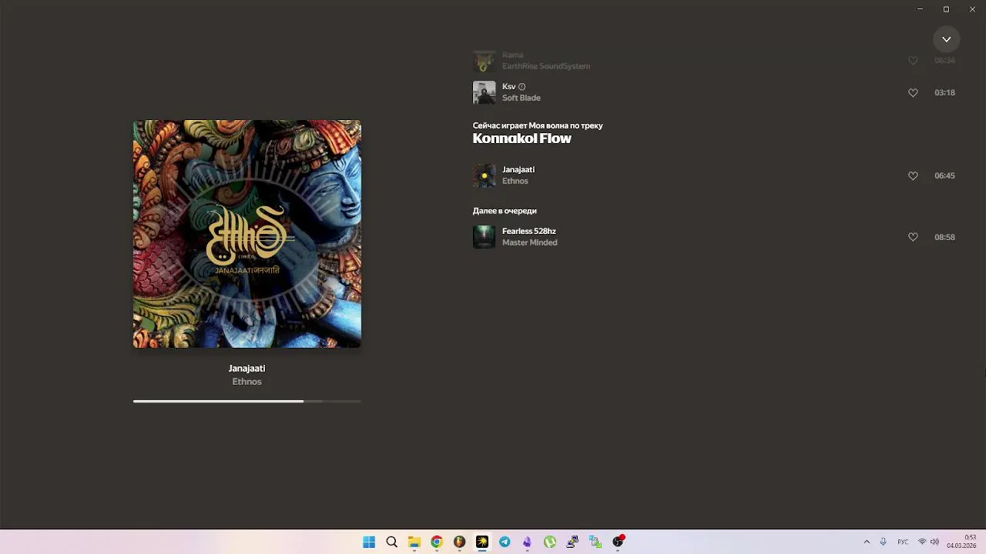
Task: Click the 'Далее в очереди' heading
Action: click(505, 210)
